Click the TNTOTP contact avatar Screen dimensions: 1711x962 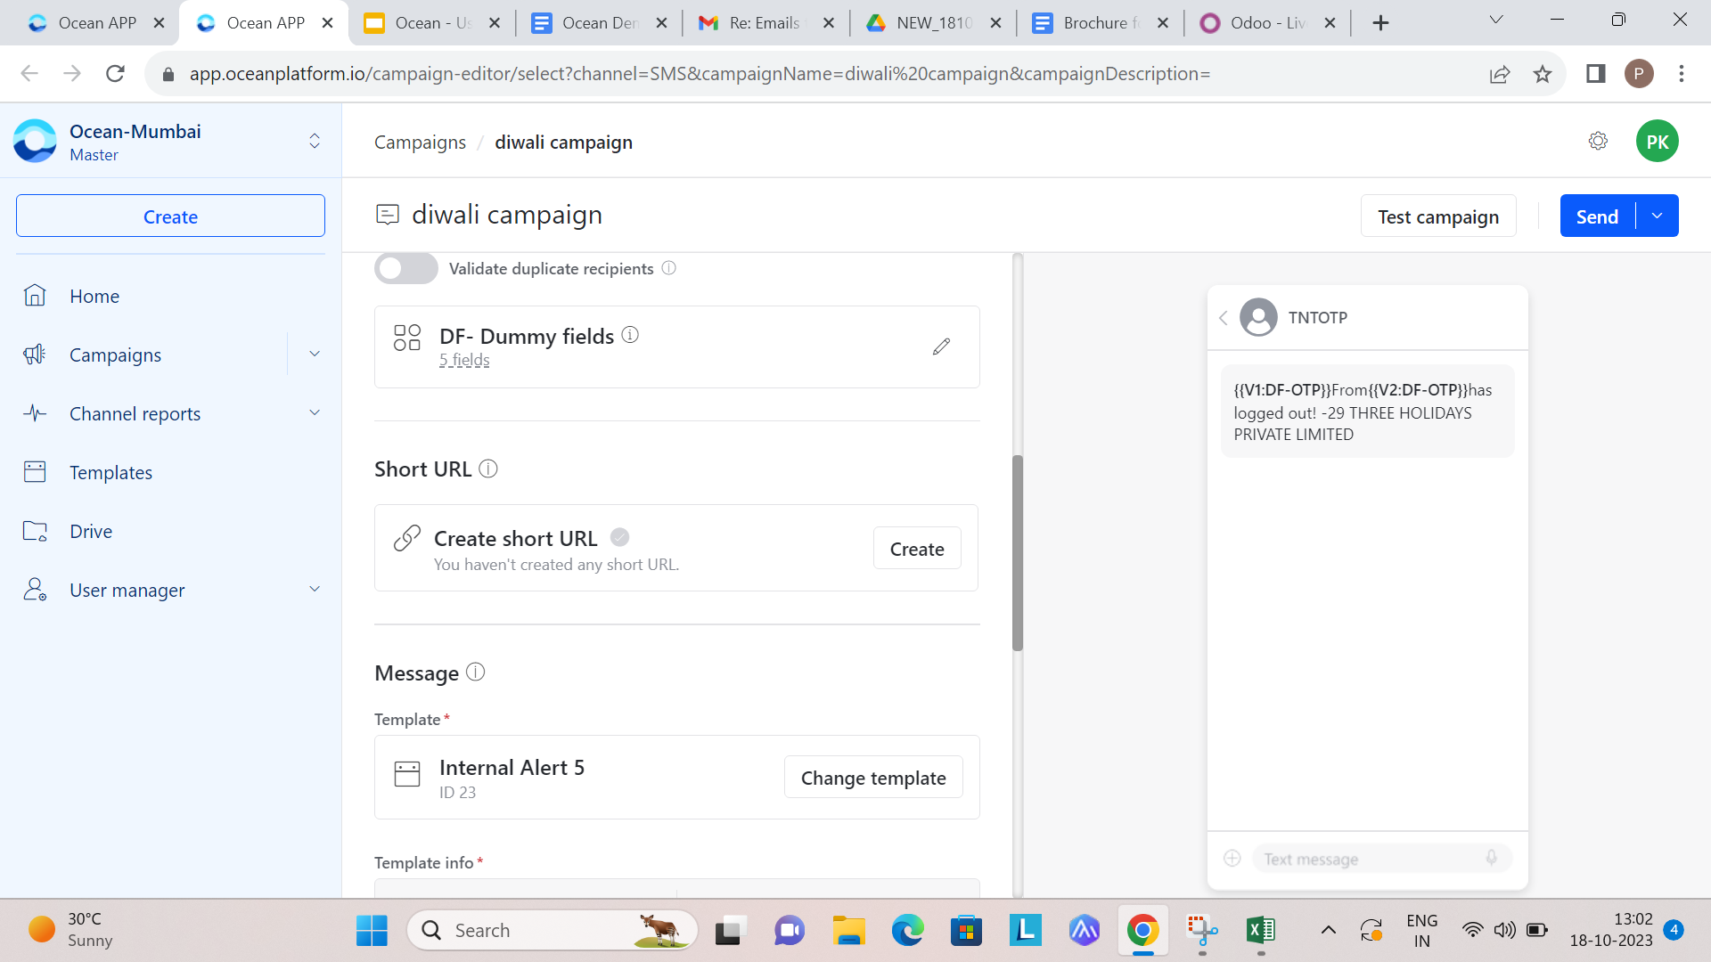point(1258,317)
